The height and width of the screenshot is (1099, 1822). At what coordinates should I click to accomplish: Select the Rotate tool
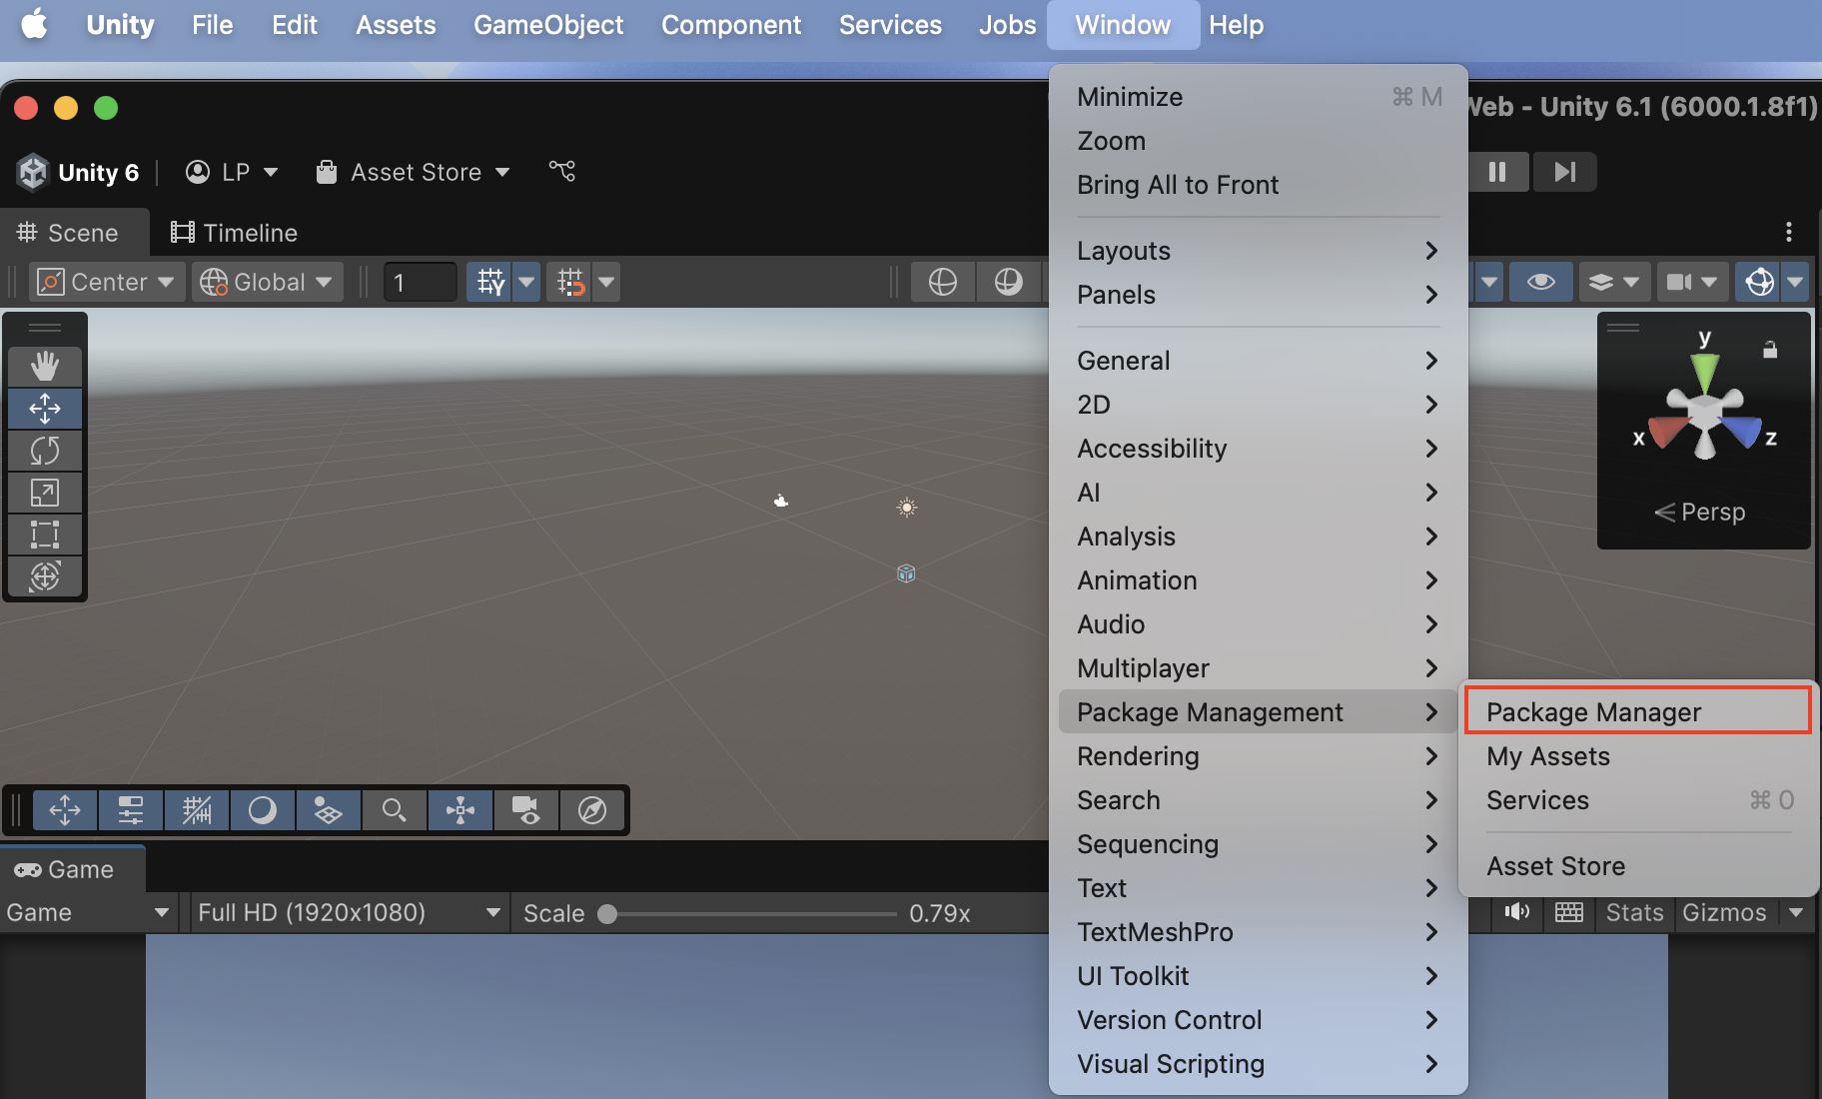(45, 451)
